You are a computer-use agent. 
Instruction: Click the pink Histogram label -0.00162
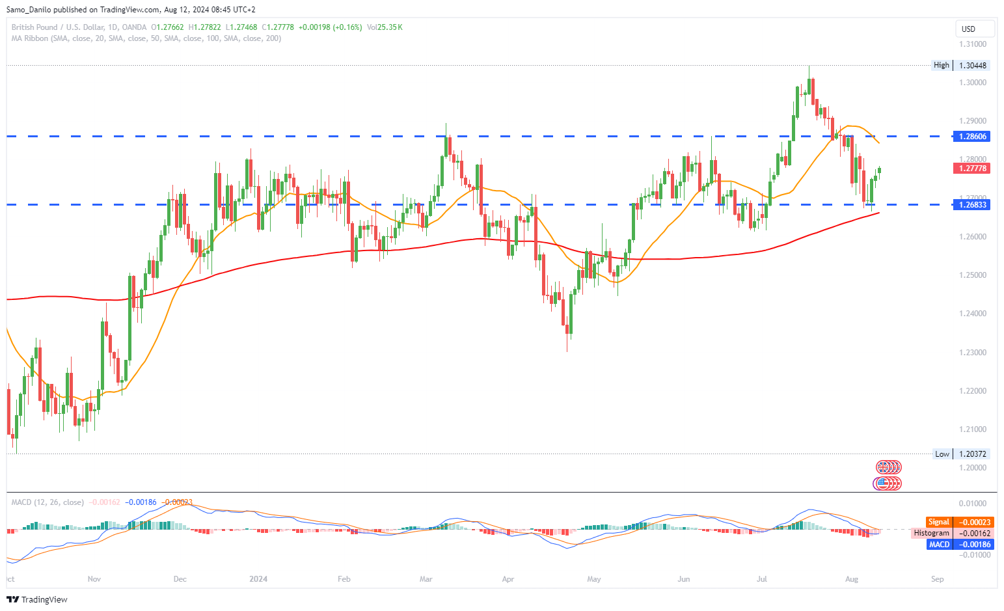[952, 533]
